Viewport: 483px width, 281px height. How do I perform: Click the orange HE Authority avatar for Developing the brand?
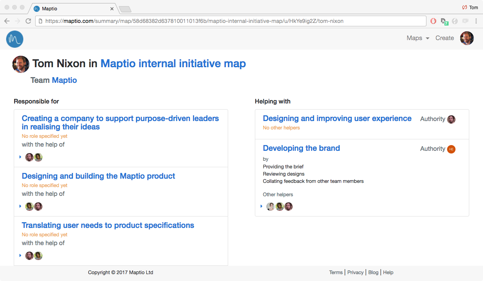(x=451, y=149)
